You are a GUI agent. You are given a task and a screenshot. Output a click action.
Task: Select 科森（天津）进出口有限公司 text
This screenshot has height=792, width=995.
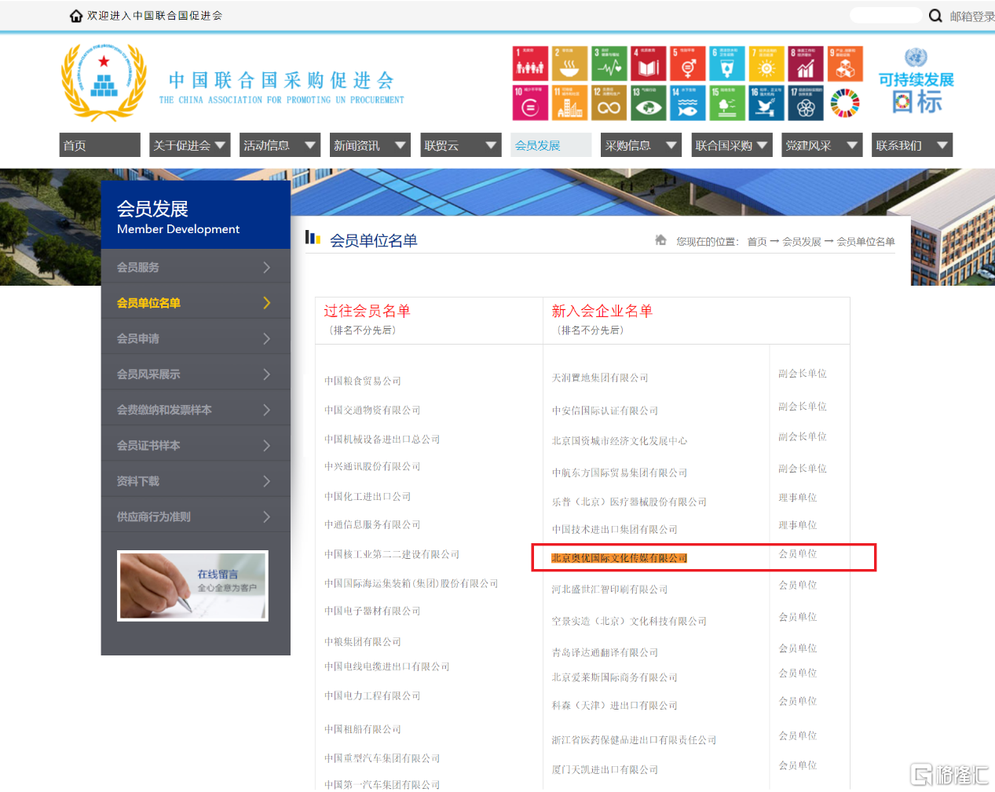click(x=614, y=706)
